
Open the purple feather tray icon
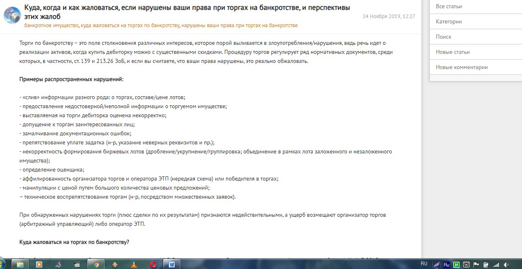[437, 265]
